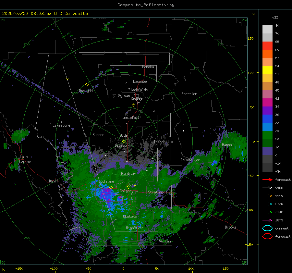Click the HighRiver city label
The image size is (292, 273).
click(135, 228)
